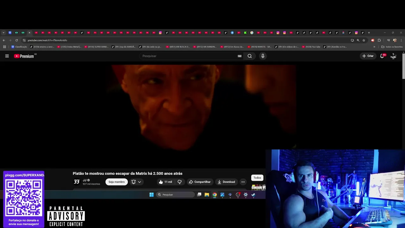Open Chrome from the taskbar
The image size is (405, 228).
click(215, 195)
